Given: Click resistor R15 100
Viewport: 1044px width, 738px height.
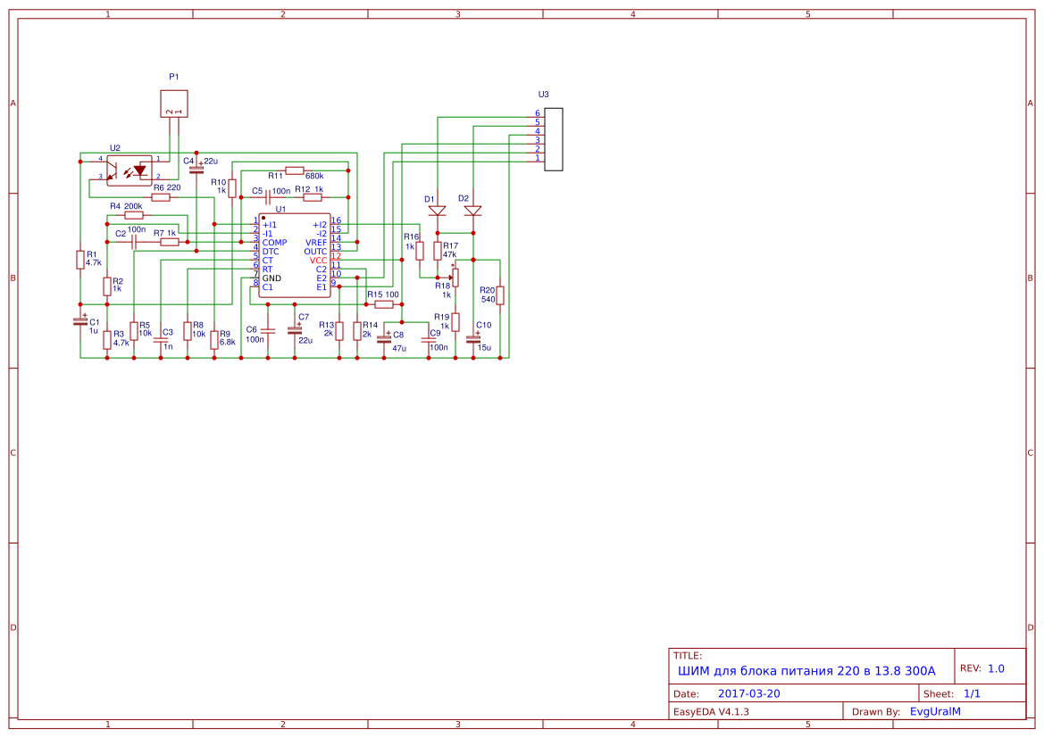Looking at the screenshot, I should (x=383, y=304).
